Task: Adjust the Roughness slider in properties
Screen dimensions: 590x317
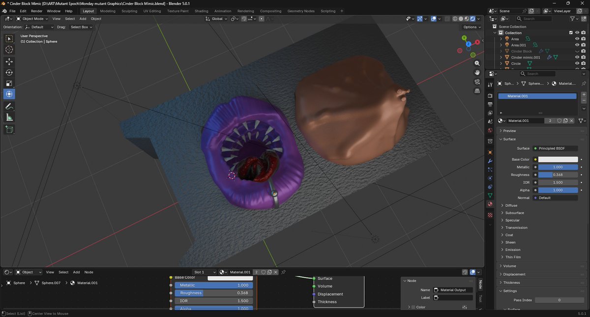Action: [x=558, y=174]
